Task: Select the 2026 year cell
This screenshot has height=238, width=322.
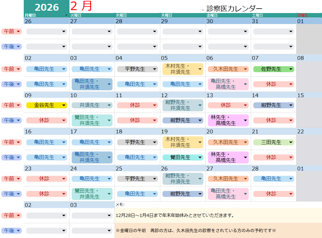Action: click(46, 7)
